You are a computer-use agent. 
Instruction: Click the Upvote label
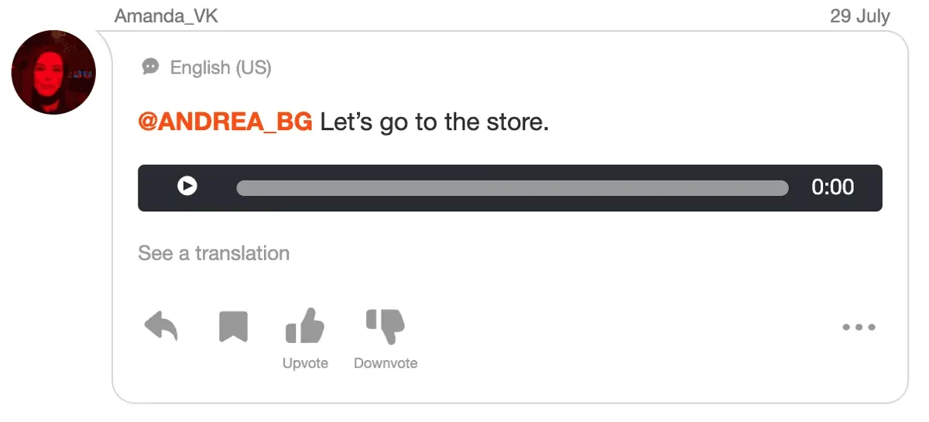305,363
